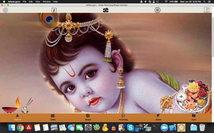Launch Google Chrome from the dock
The height and width of the screenshot is (133, 214).
tap(20, 128)
